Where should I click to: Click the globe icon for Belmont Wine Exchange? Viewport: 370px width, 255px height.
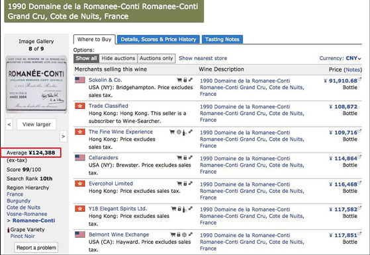coord(184,235)
